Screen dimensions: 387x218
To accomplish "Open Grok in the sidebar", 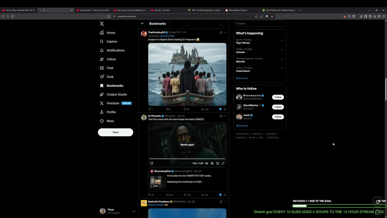I will [x=107, y=77].
